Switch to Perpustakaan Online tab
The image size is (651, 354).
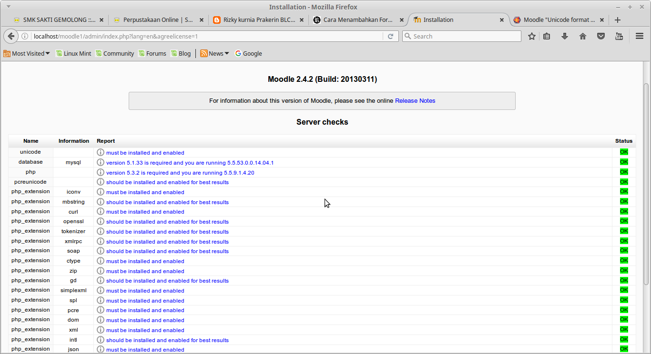coord(159,20)
